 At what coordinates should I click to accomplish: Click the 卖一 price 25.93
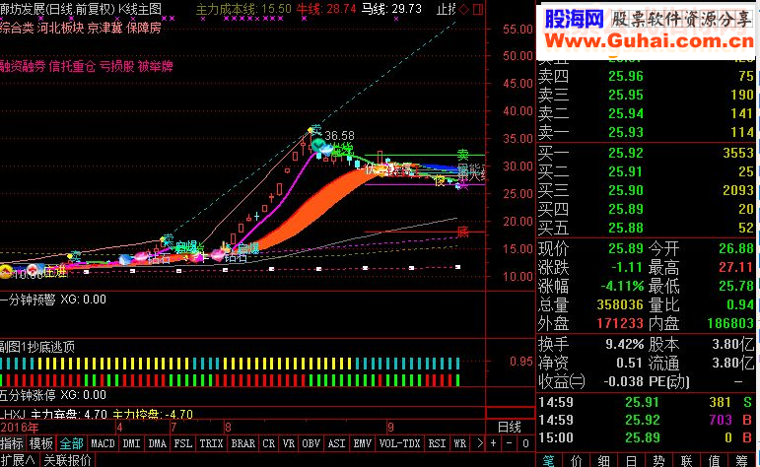[626, 132]
